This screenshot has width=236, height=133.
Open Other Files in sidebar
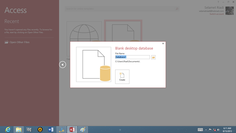(x=17, y=42)
